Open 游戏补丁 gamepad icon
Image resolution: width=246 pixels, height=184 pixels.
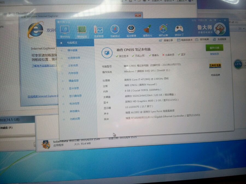click(x=179, y=28)
